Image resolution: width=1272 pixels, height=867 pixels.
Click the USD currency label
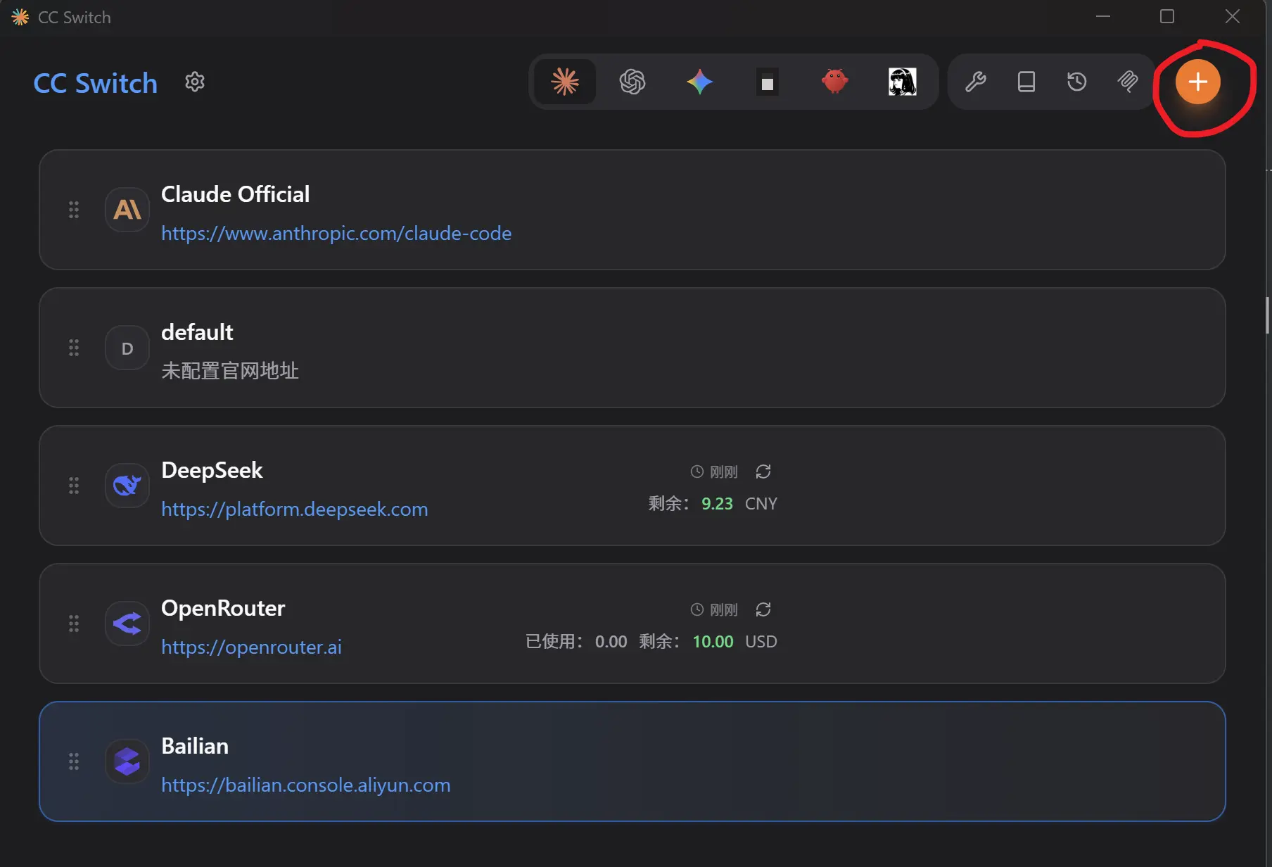761,642
